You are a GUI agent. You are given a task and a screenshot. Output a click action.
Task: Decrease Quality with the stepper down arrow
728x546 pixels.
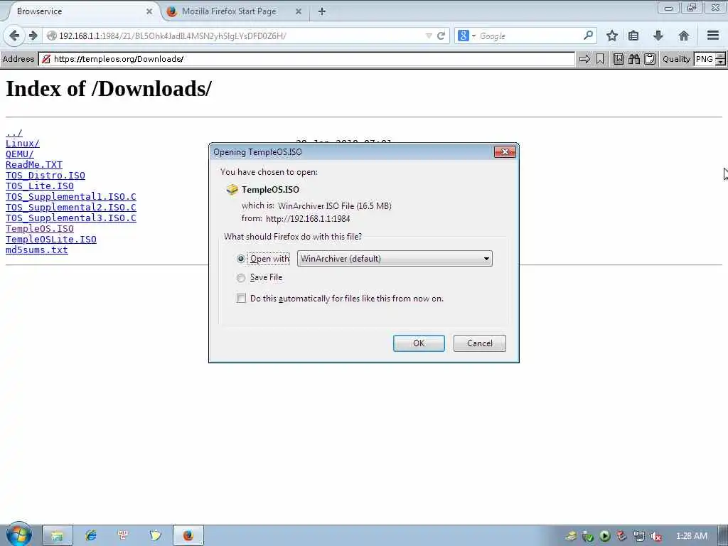[x=720, y=63]
